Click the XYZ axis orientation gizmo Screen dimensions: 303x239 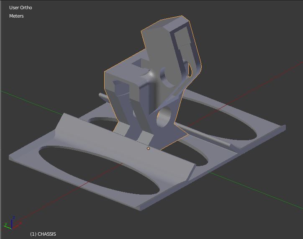[12, 223]
